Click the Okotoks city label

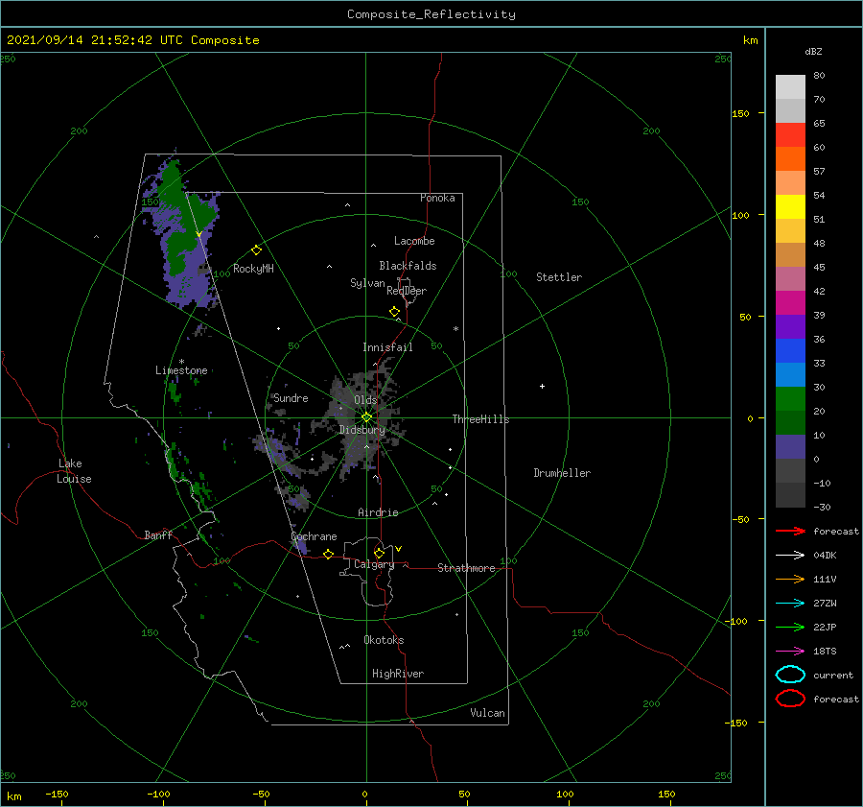click(x=384, y=640)
